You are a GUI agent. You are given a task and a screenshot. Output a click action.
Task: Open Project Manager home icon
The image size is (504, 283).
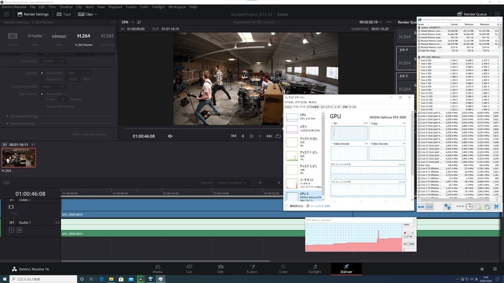tap(482, 269)
